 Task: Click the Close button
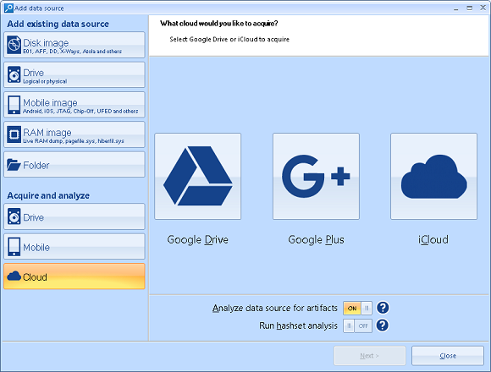[x=448, y=356]
